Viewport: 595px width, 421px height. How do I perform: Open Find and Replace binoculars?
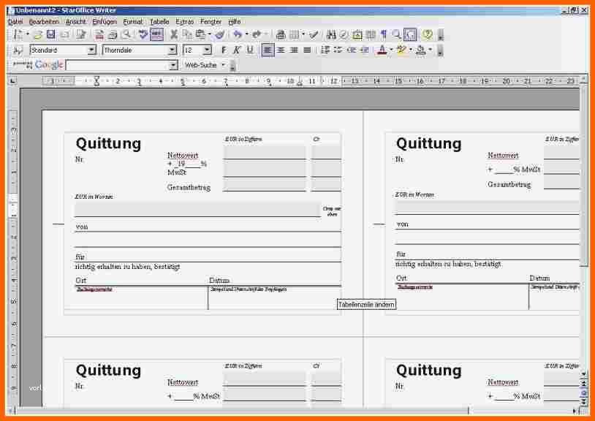pos(331,34)
